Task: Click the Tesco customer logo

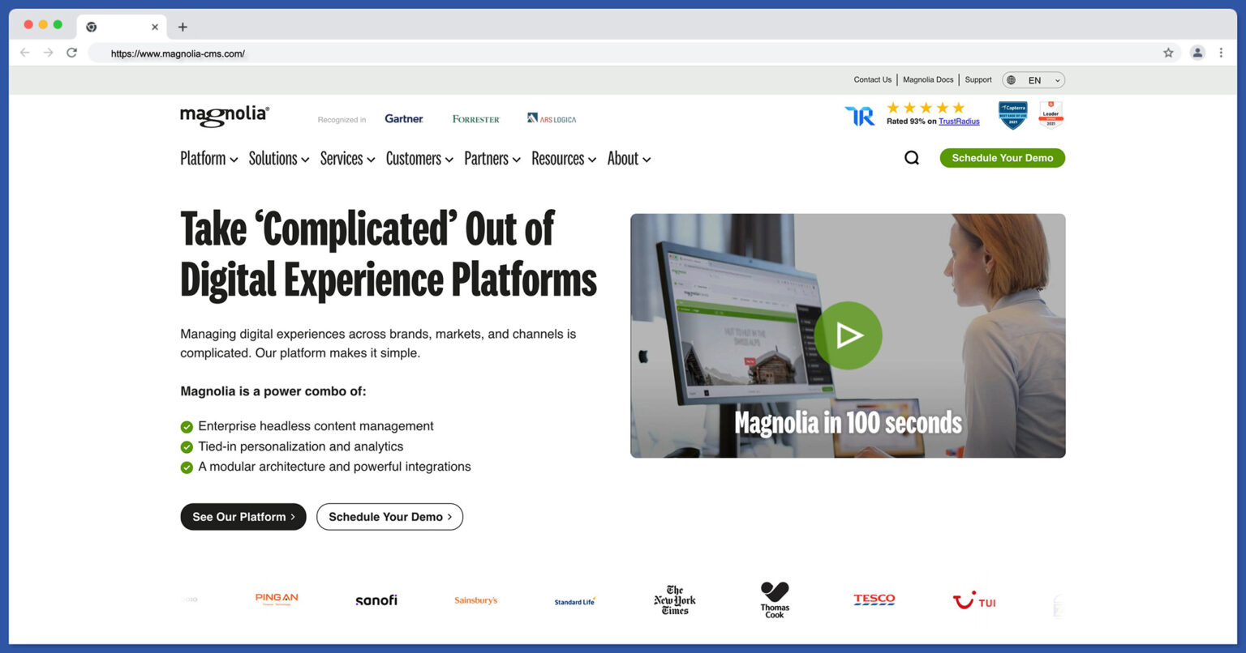Action: pyautogui.click(x=874, y=600)
